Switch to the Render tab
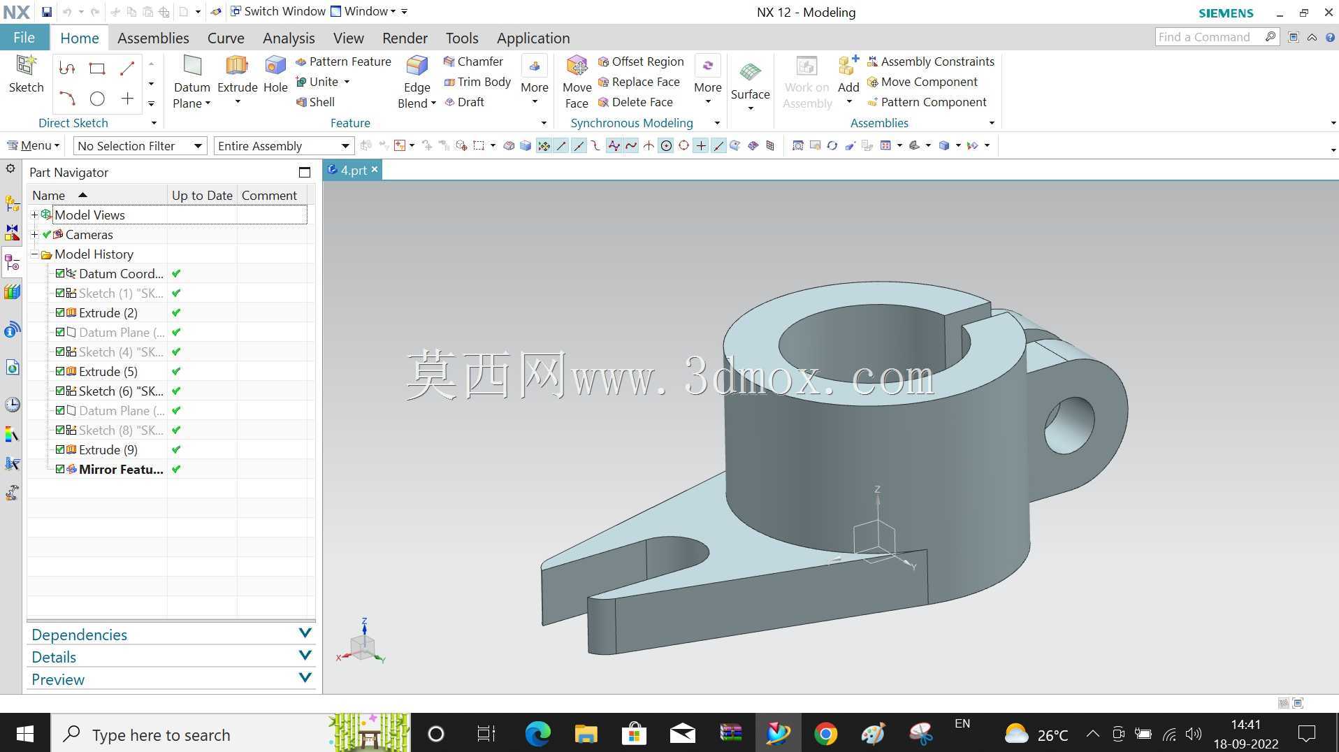This screenshot has height=752, width=1339. 405,38
